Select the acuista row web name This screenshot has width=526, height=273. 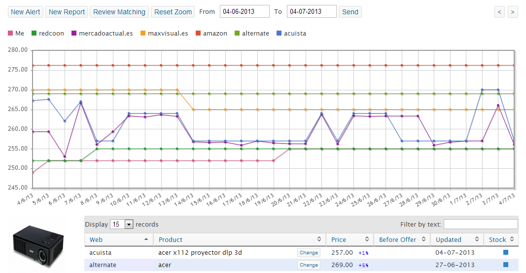[100, 253]
